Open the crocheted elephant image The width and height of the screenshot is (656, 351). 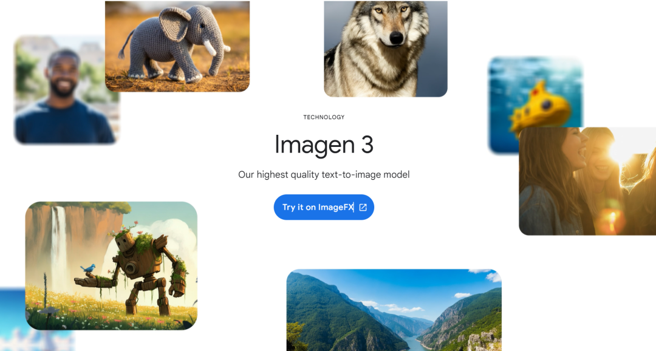177,46
